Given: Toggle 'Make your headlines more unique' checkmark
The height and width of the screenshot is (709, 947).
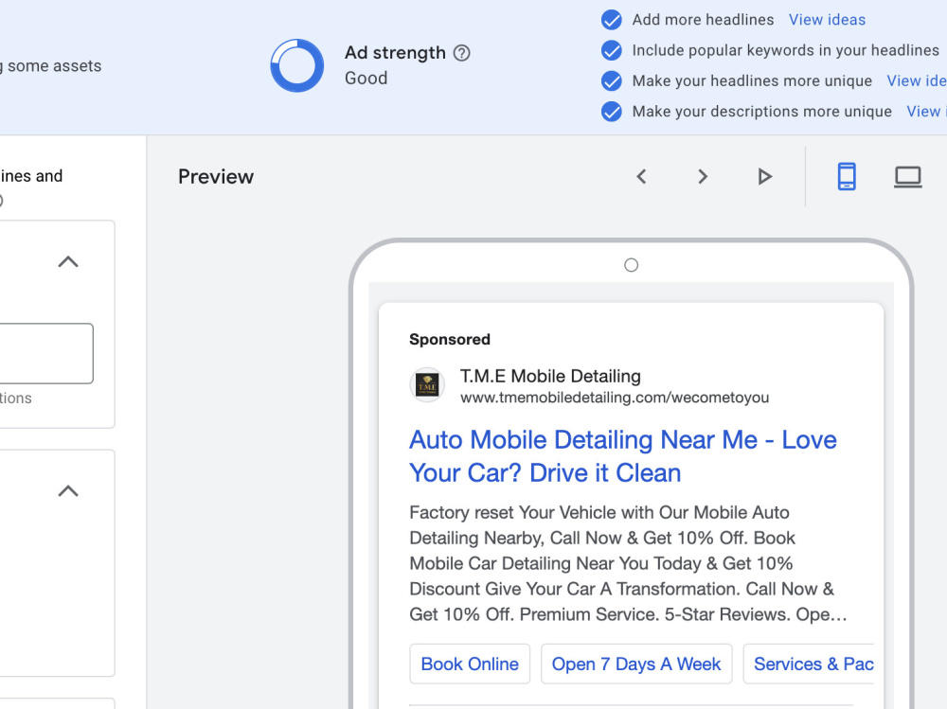Looking at the screenshot, I should coord(611,80).
